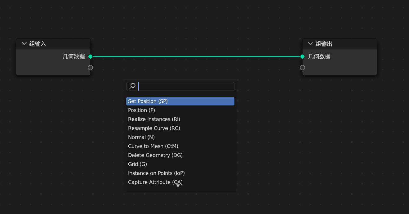Collapse the 组输出 node with its chevron
409x214 pixels.
pyautogui.click(x=310, y=44)
